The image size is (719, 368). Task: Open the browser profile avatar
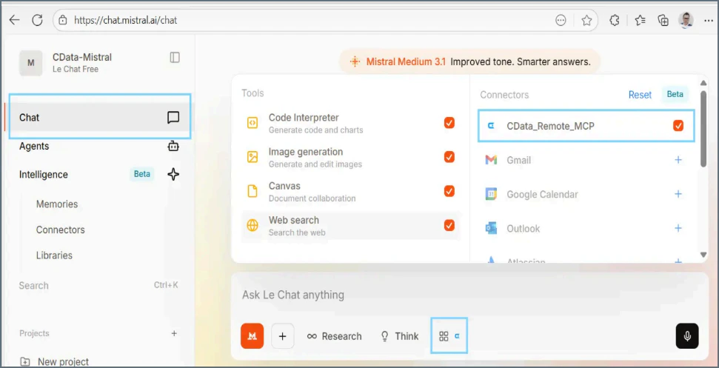coord(686,20)
